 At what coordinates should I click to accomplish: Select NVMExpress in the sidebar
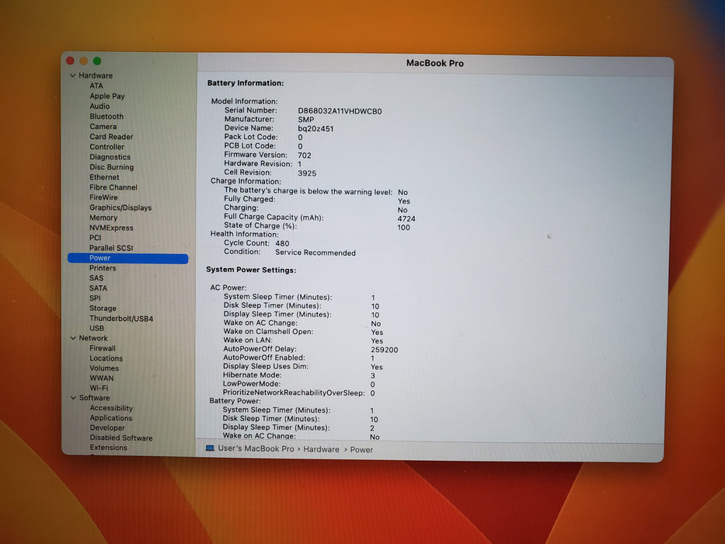111,228
